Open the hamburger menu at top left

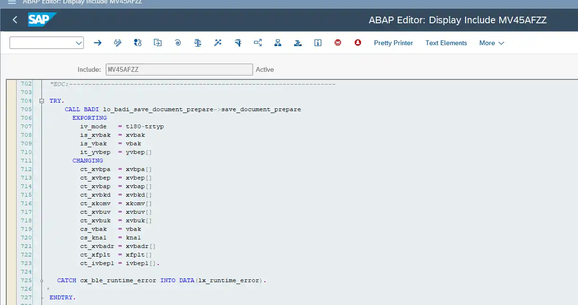pos(12,2)
